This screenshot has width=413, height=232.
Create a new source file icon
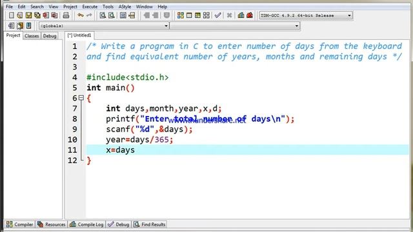coord(11,15)
